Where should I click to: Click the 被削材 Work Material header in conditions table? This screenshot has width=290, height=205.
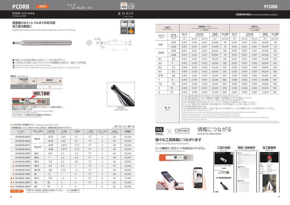pyautogui.click(x=167, y=28)
